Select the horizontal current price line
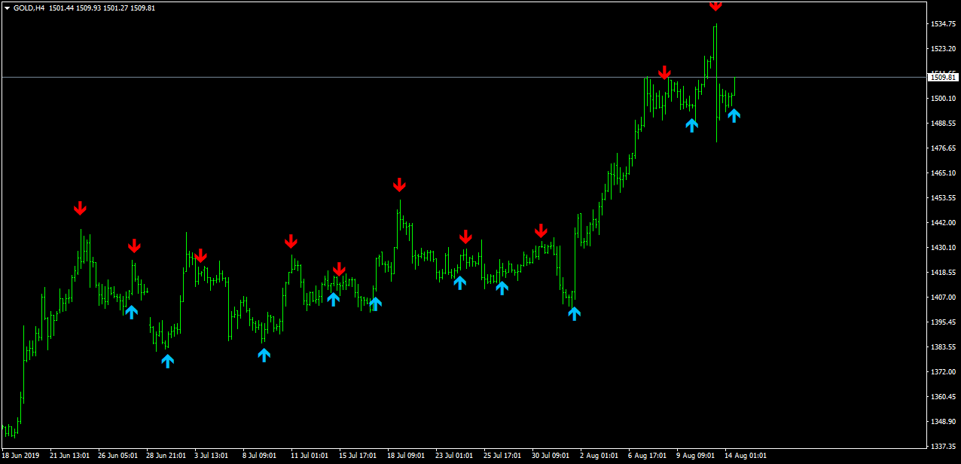 tap(462, 77)
